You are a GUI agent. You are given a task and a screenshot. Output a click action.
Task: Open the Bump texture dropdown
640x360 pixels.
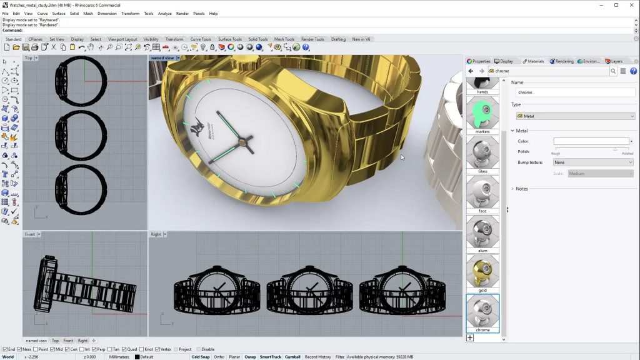(593, 162)
